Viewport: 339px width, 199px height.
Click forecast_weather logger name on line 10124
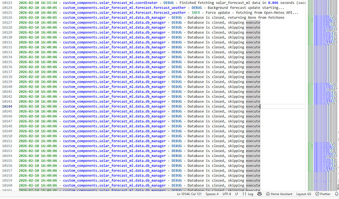tap(124, 8)
